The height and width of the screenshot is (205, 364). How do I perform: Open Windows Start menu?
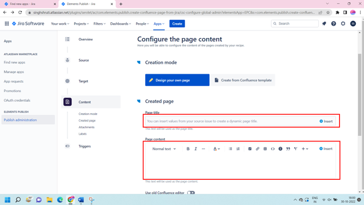(x=7, y=200)
